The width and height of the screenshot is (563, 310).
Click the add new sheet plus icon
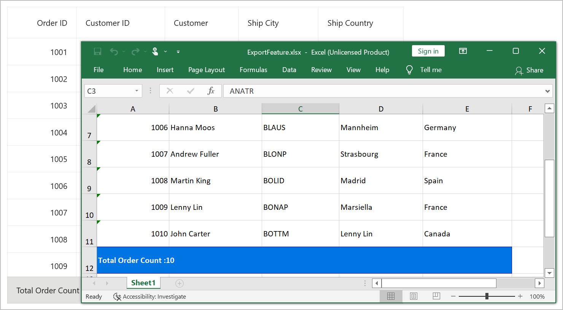click(x=180, y=283)
